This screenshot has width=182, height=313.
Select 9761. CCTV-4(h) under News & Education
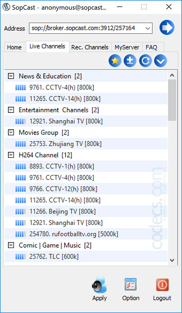pyautogui.click(x=62, y=87)
